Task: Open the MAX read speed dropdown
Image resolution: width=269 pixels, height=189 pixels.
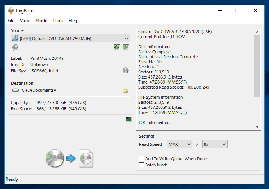Action: [180, 144]
